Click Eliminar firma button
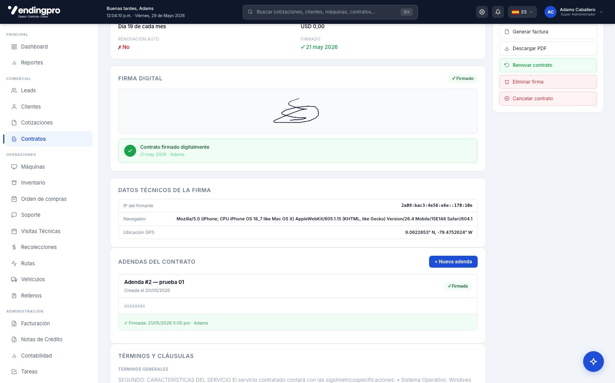Screen dimensions: 615x383 (x=548, y=82)
